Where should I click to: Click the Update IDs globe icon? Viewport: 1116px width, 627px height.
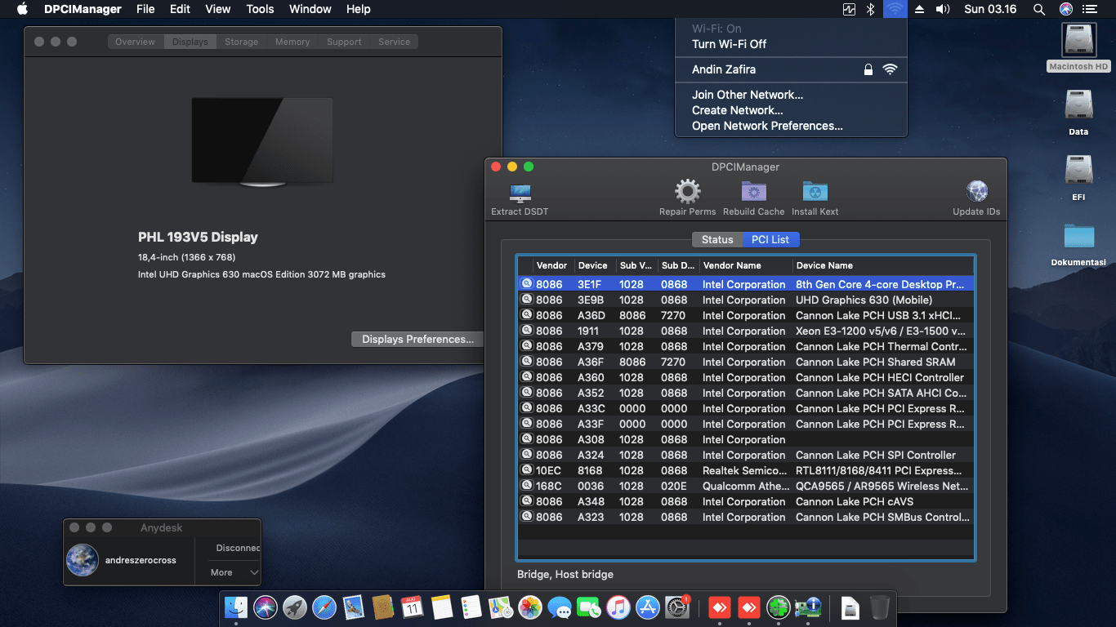[976, 193]
